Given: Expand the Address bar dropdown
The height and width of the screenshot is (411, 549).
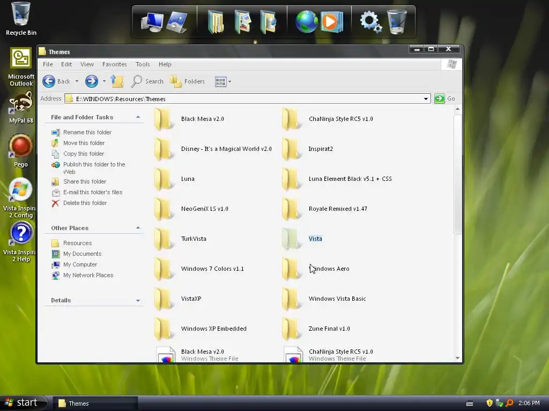Looking at the screenshot, I should coord(426,99).
